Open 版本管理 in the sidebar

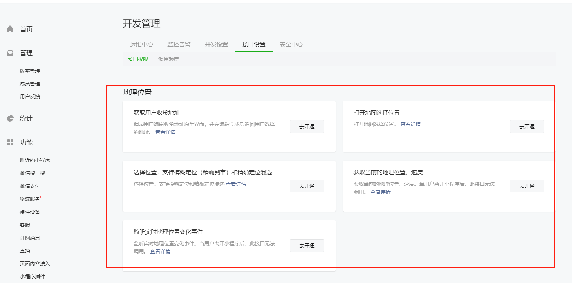(x=30, y=71)
